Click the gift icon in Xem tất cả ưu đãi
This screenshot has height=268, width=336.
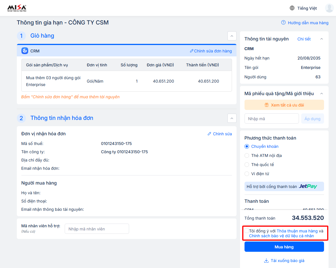[266, 105]
